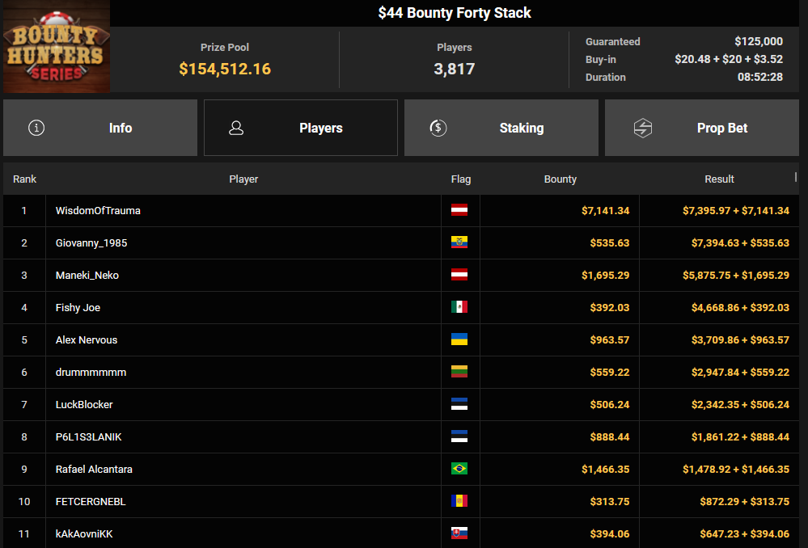Viewport: 808px width, 548px height.
Task: Sort by the Bounty column header
Action: [x=561, y=179]
